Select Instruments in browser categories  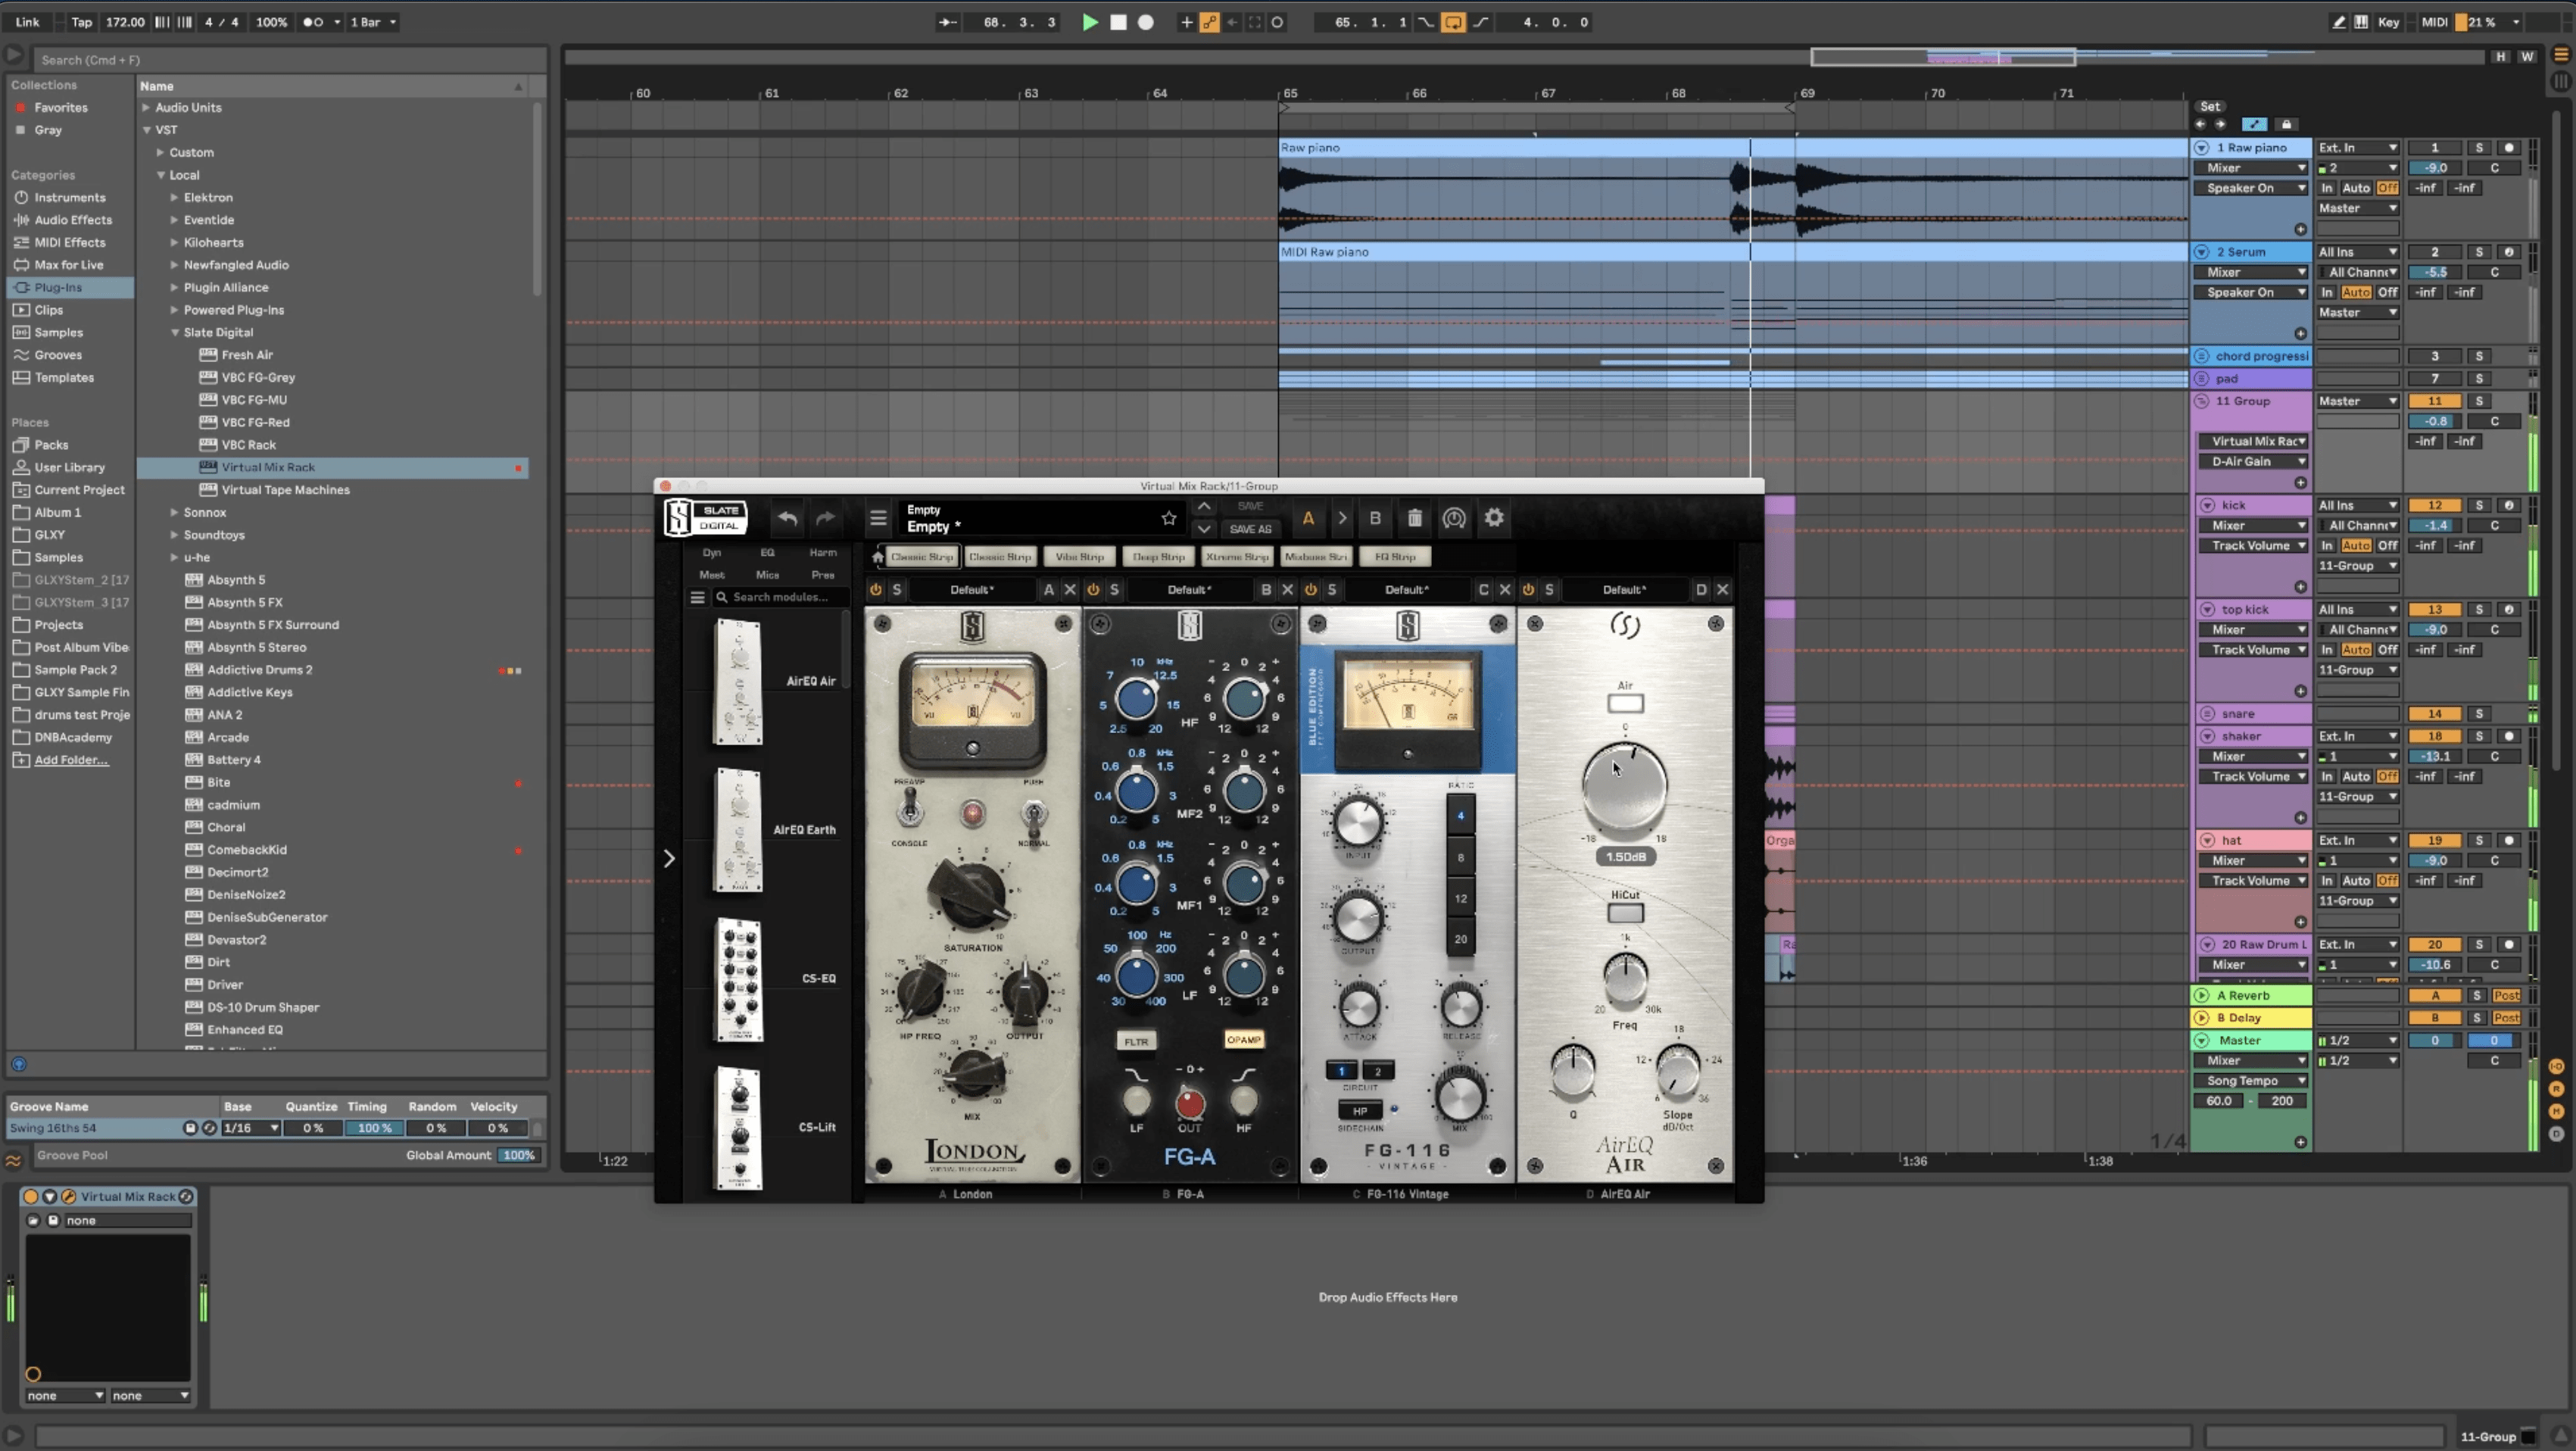[x=69, y=198]
